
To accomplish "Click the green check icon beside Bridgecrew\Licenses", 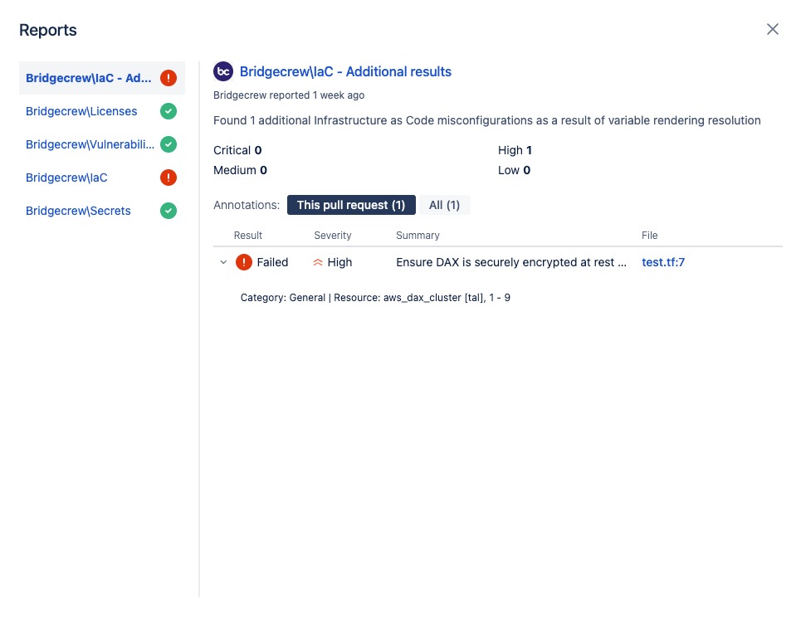I will [x=169, y=111].
